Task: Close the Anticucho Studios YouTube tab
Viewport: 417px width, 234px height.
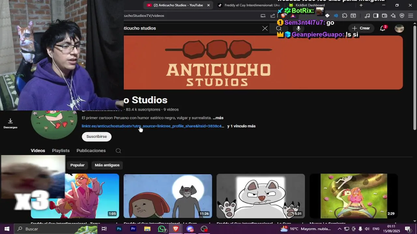Action: coord(208,5)
